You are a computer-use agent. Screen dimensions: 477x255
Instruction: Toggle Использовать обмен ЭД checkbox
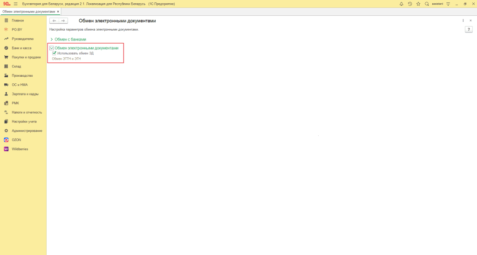point(54,53)
